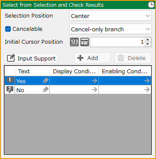156x159 pixels.
Task: Edit the No text with pencil icon
Action: click(46, 90)
